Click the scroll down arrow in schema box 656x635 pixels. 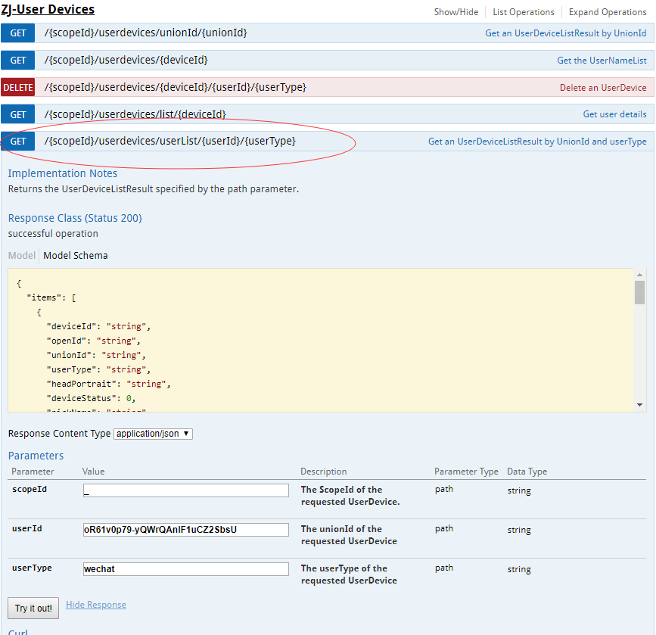639,405
